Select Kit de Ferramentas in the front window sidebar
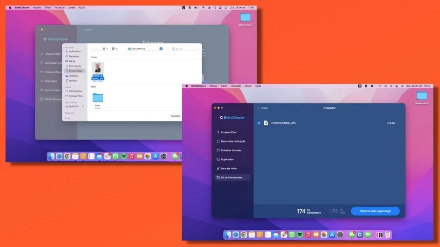Image resolution: width=440 pixels, height=247 pixels. click(232, 178)
